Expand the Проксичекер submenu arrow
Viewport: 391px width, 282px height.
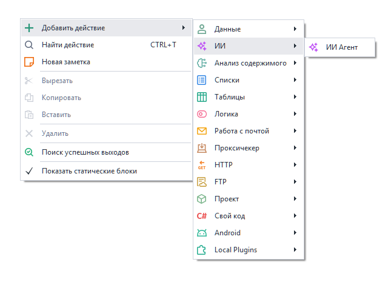pos(295,148)
